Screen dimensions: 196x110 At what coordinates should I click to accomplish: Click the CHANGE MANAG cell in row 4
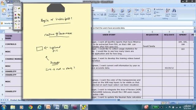tap(13, 59)
